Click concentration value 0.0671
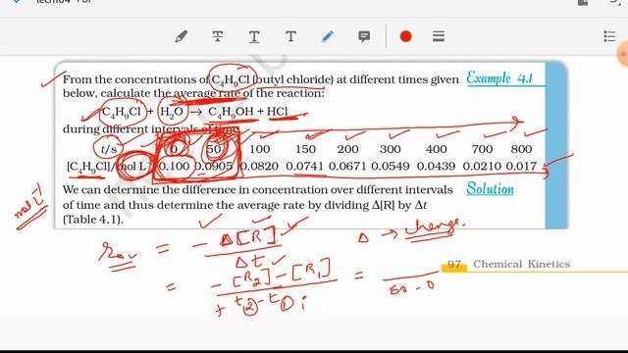The width and height of the screenshot is (628, 353). pos(347,166)
